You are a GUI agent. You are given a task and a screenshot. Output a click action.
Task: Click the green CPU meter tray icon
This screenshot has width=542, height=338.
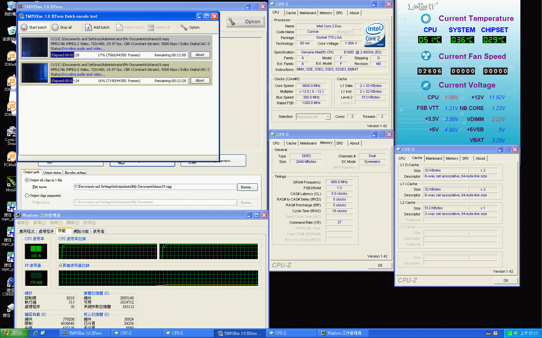coord(510,333)
